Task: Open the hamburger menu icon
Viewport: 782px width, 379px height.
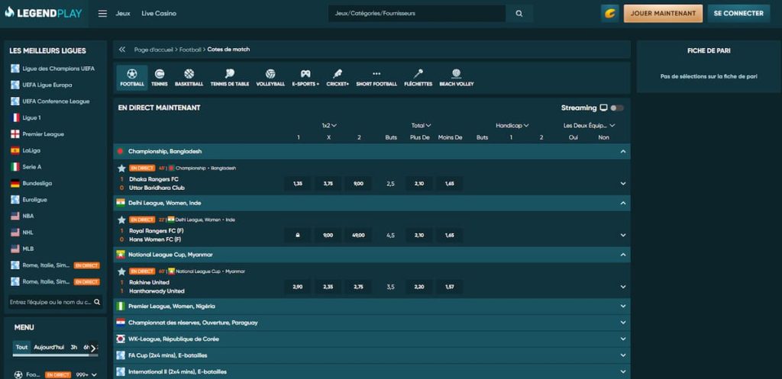Action: tap(103, 14)
